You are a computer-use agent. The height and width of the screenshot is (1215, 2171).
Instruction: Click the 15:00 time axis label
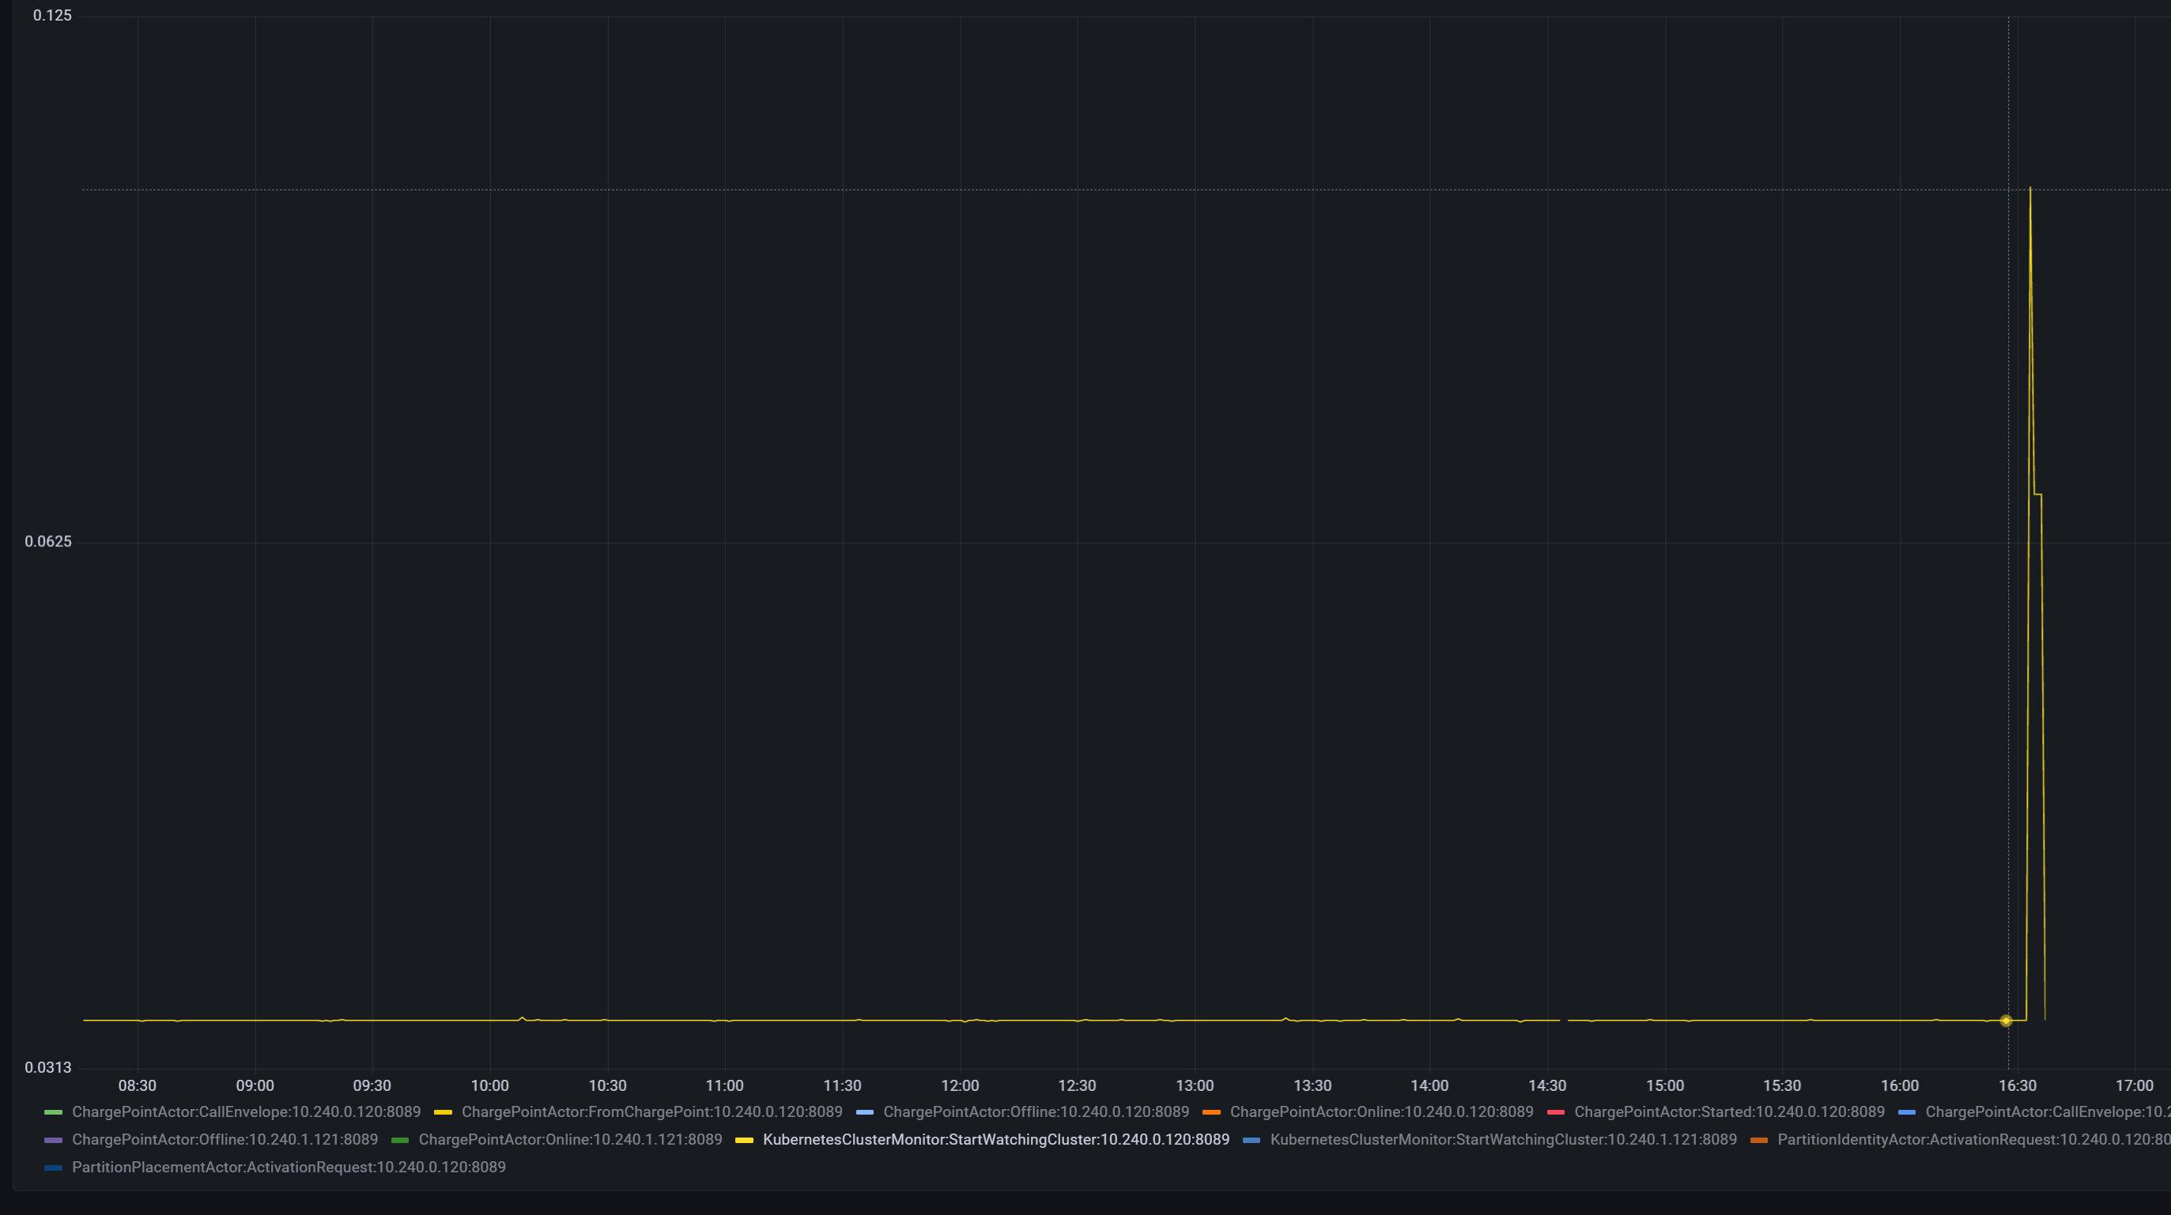tap(1664, 1085)
